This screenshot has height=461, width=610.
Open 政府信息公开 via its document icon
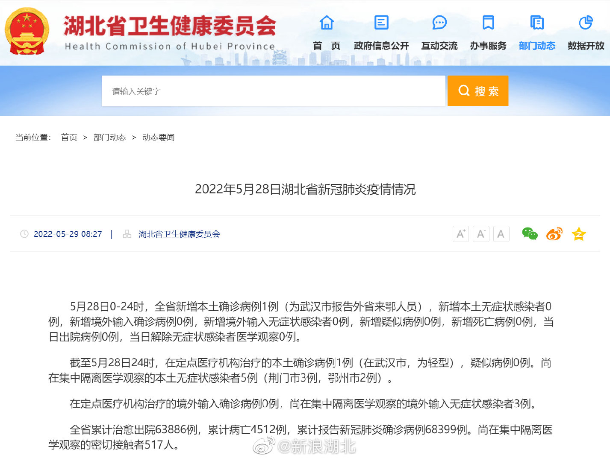381,23
